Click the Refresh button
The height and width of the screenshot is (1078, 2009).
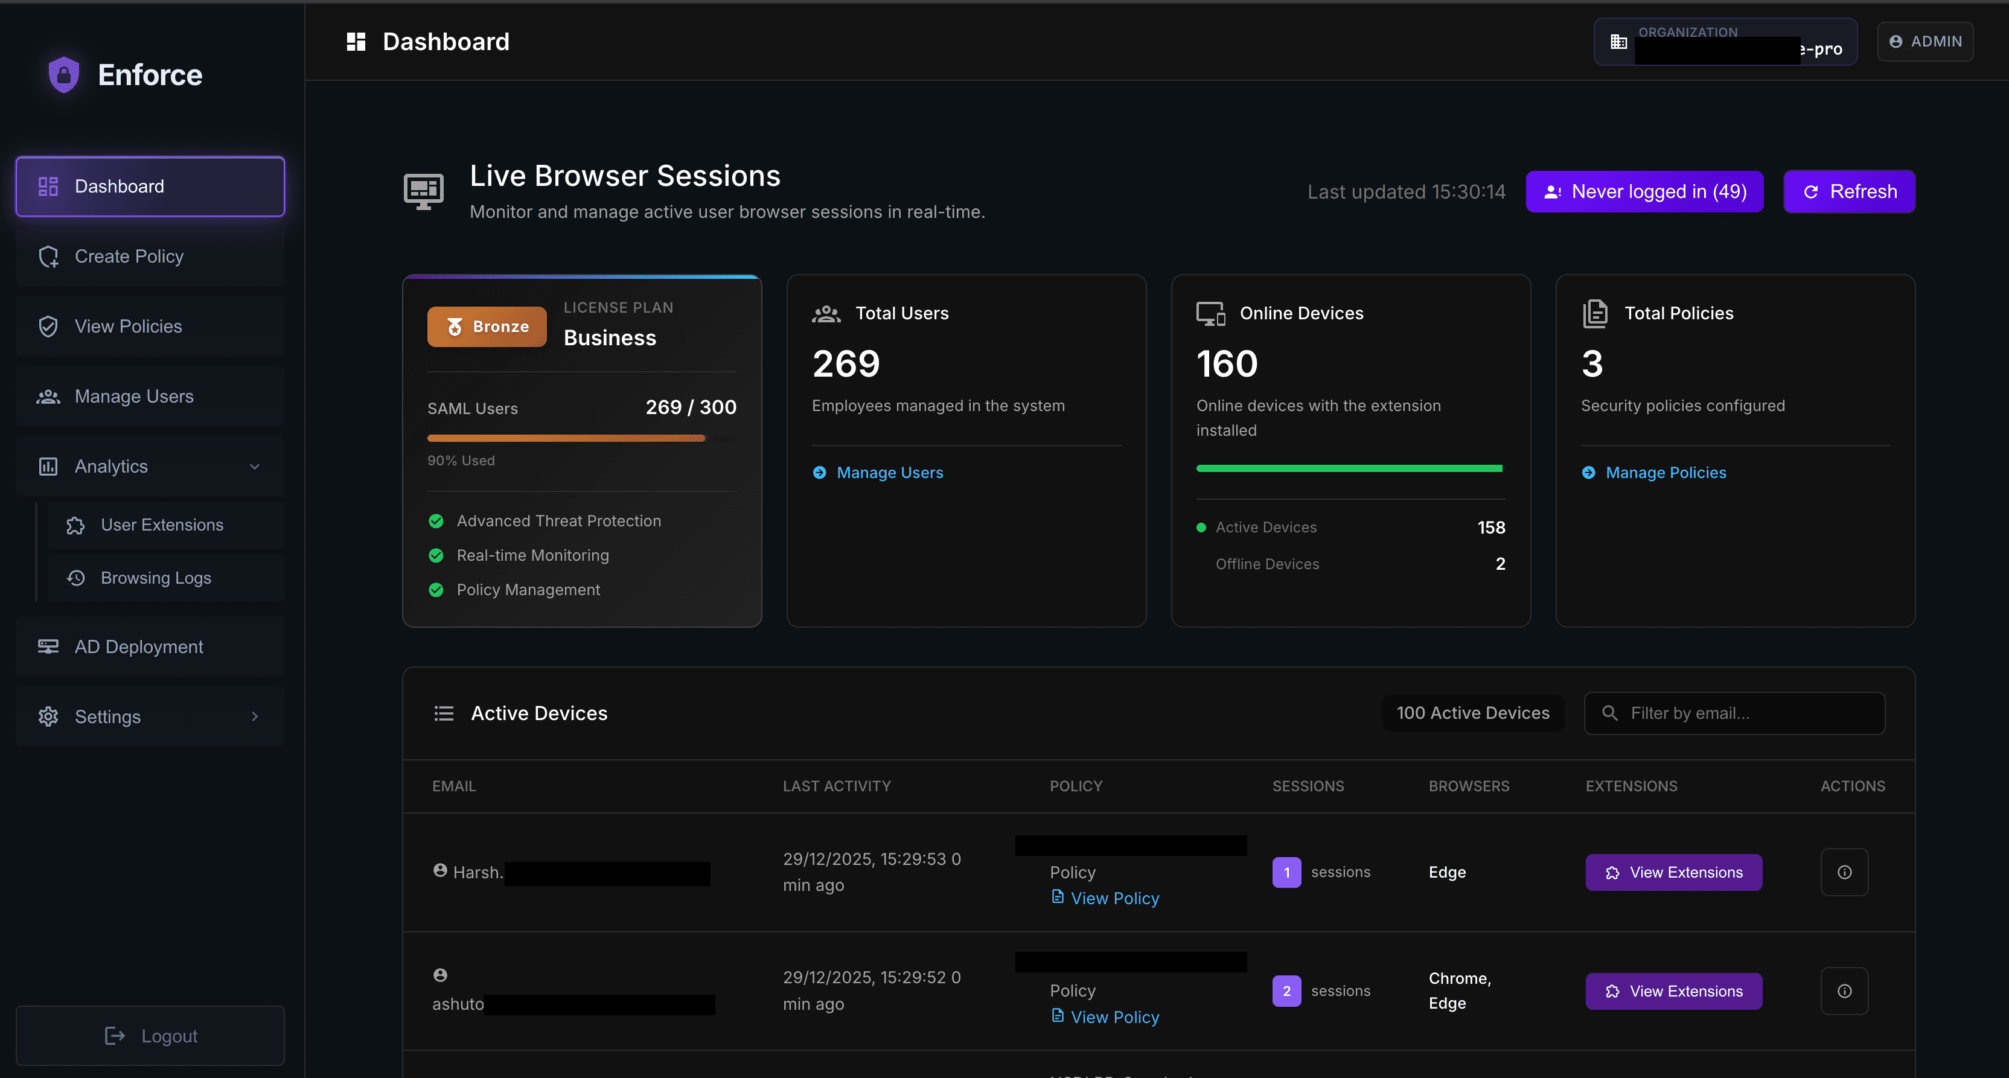(x=1849, y=192)
